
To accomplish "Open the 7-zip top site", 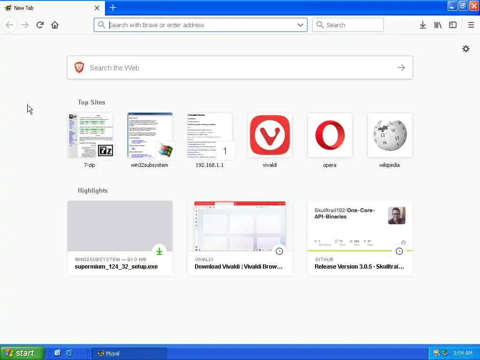I will coord(90,141).
